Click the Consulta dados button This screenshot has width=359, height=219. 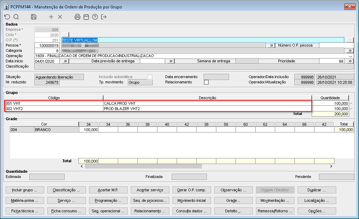pos(192,211)
